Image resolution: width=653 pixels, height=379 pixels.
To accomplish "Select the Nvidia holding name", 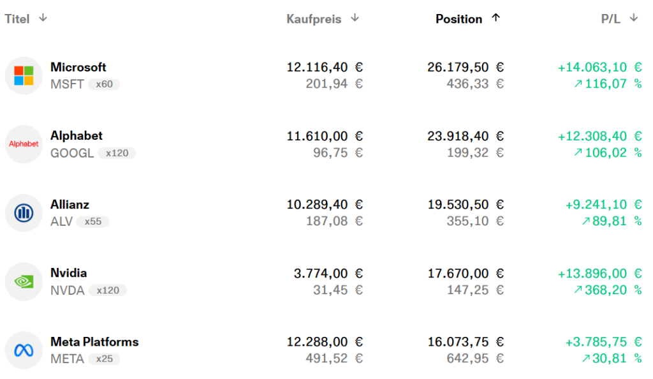I will pos(68,272).
